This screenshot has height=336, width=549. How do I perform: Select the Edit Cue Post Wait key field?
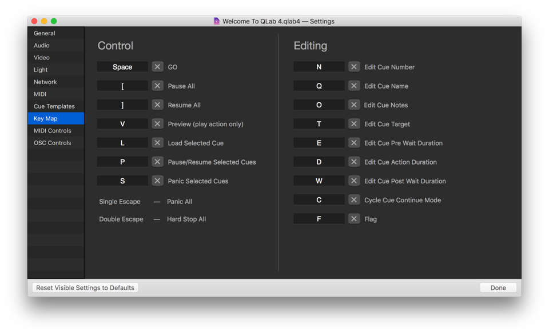point(319,181)
